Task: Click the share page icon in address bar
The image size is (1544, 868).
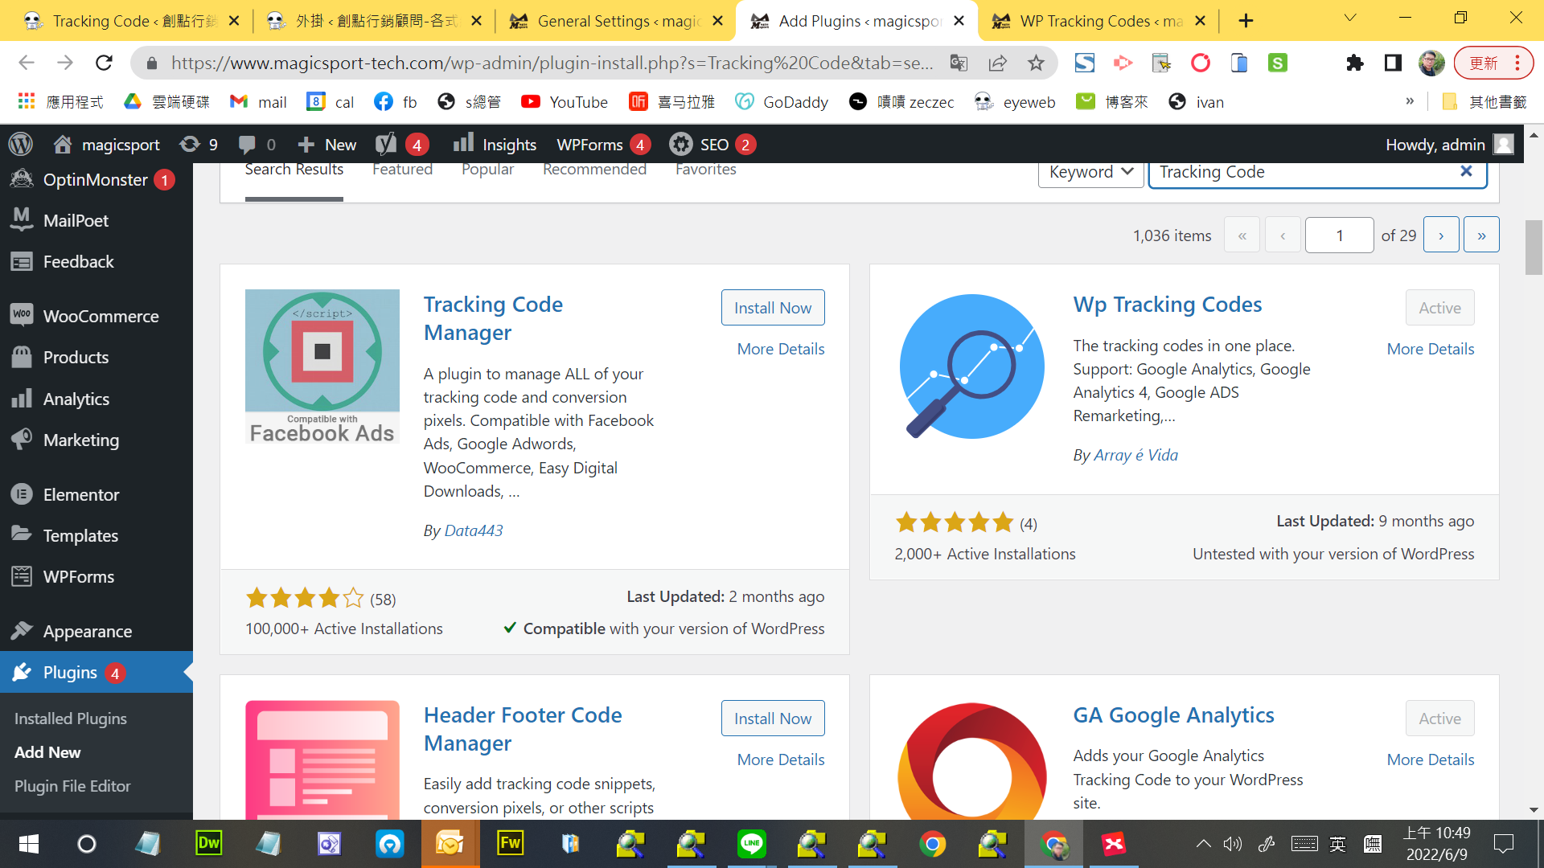Action: click(x=997, y=63)
